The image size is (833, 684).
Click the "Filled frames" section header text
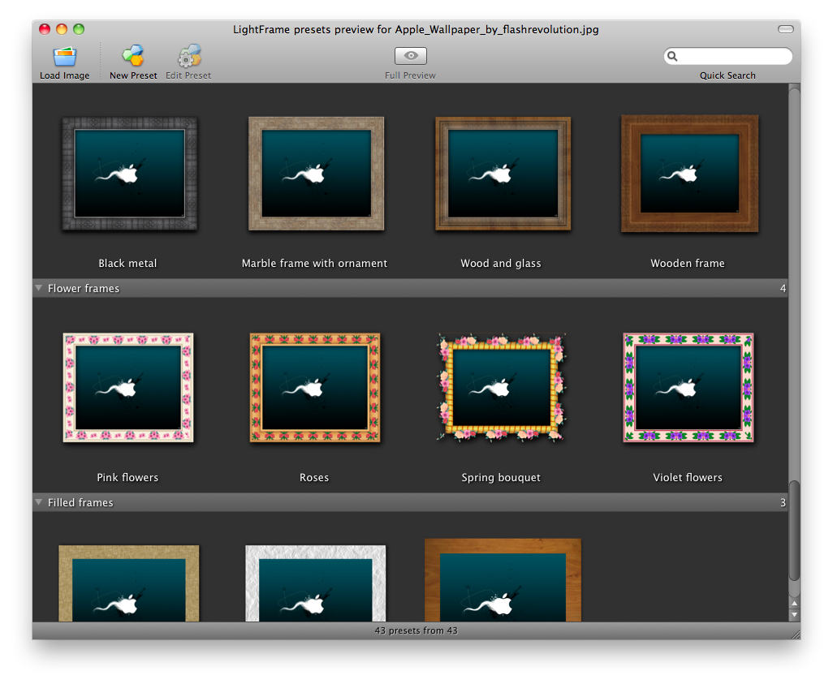coord(80,502)
